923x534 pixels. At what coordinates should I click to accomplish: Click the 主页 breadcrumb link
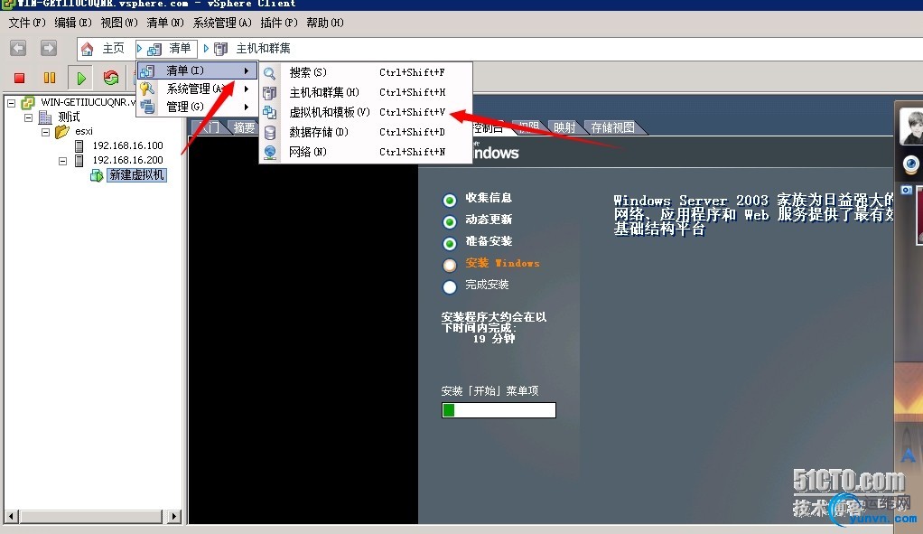pos(113,48)
